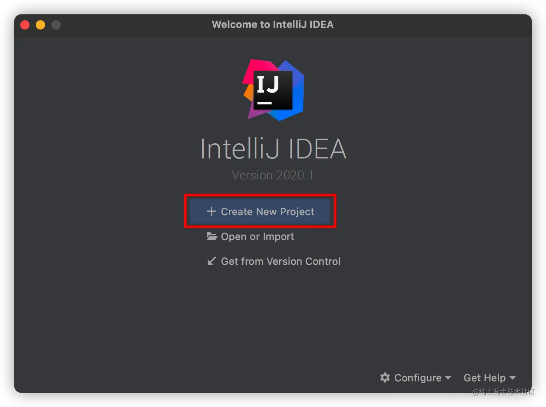The height and width of the screenshot is (407, 546).
Task: Expand the Configure dropdown arrow
Action: click(448, 377)
